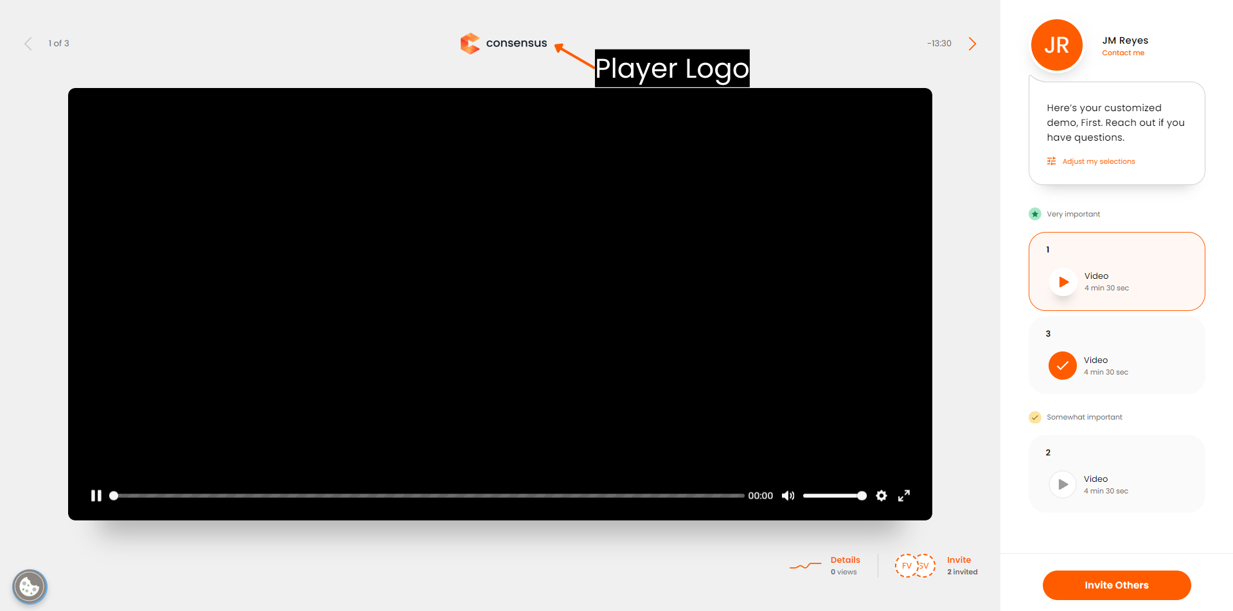The width and height of the screenshot is (1233, 611).
Task: Go to the previous demo video
Action: (x=28, y=44)
